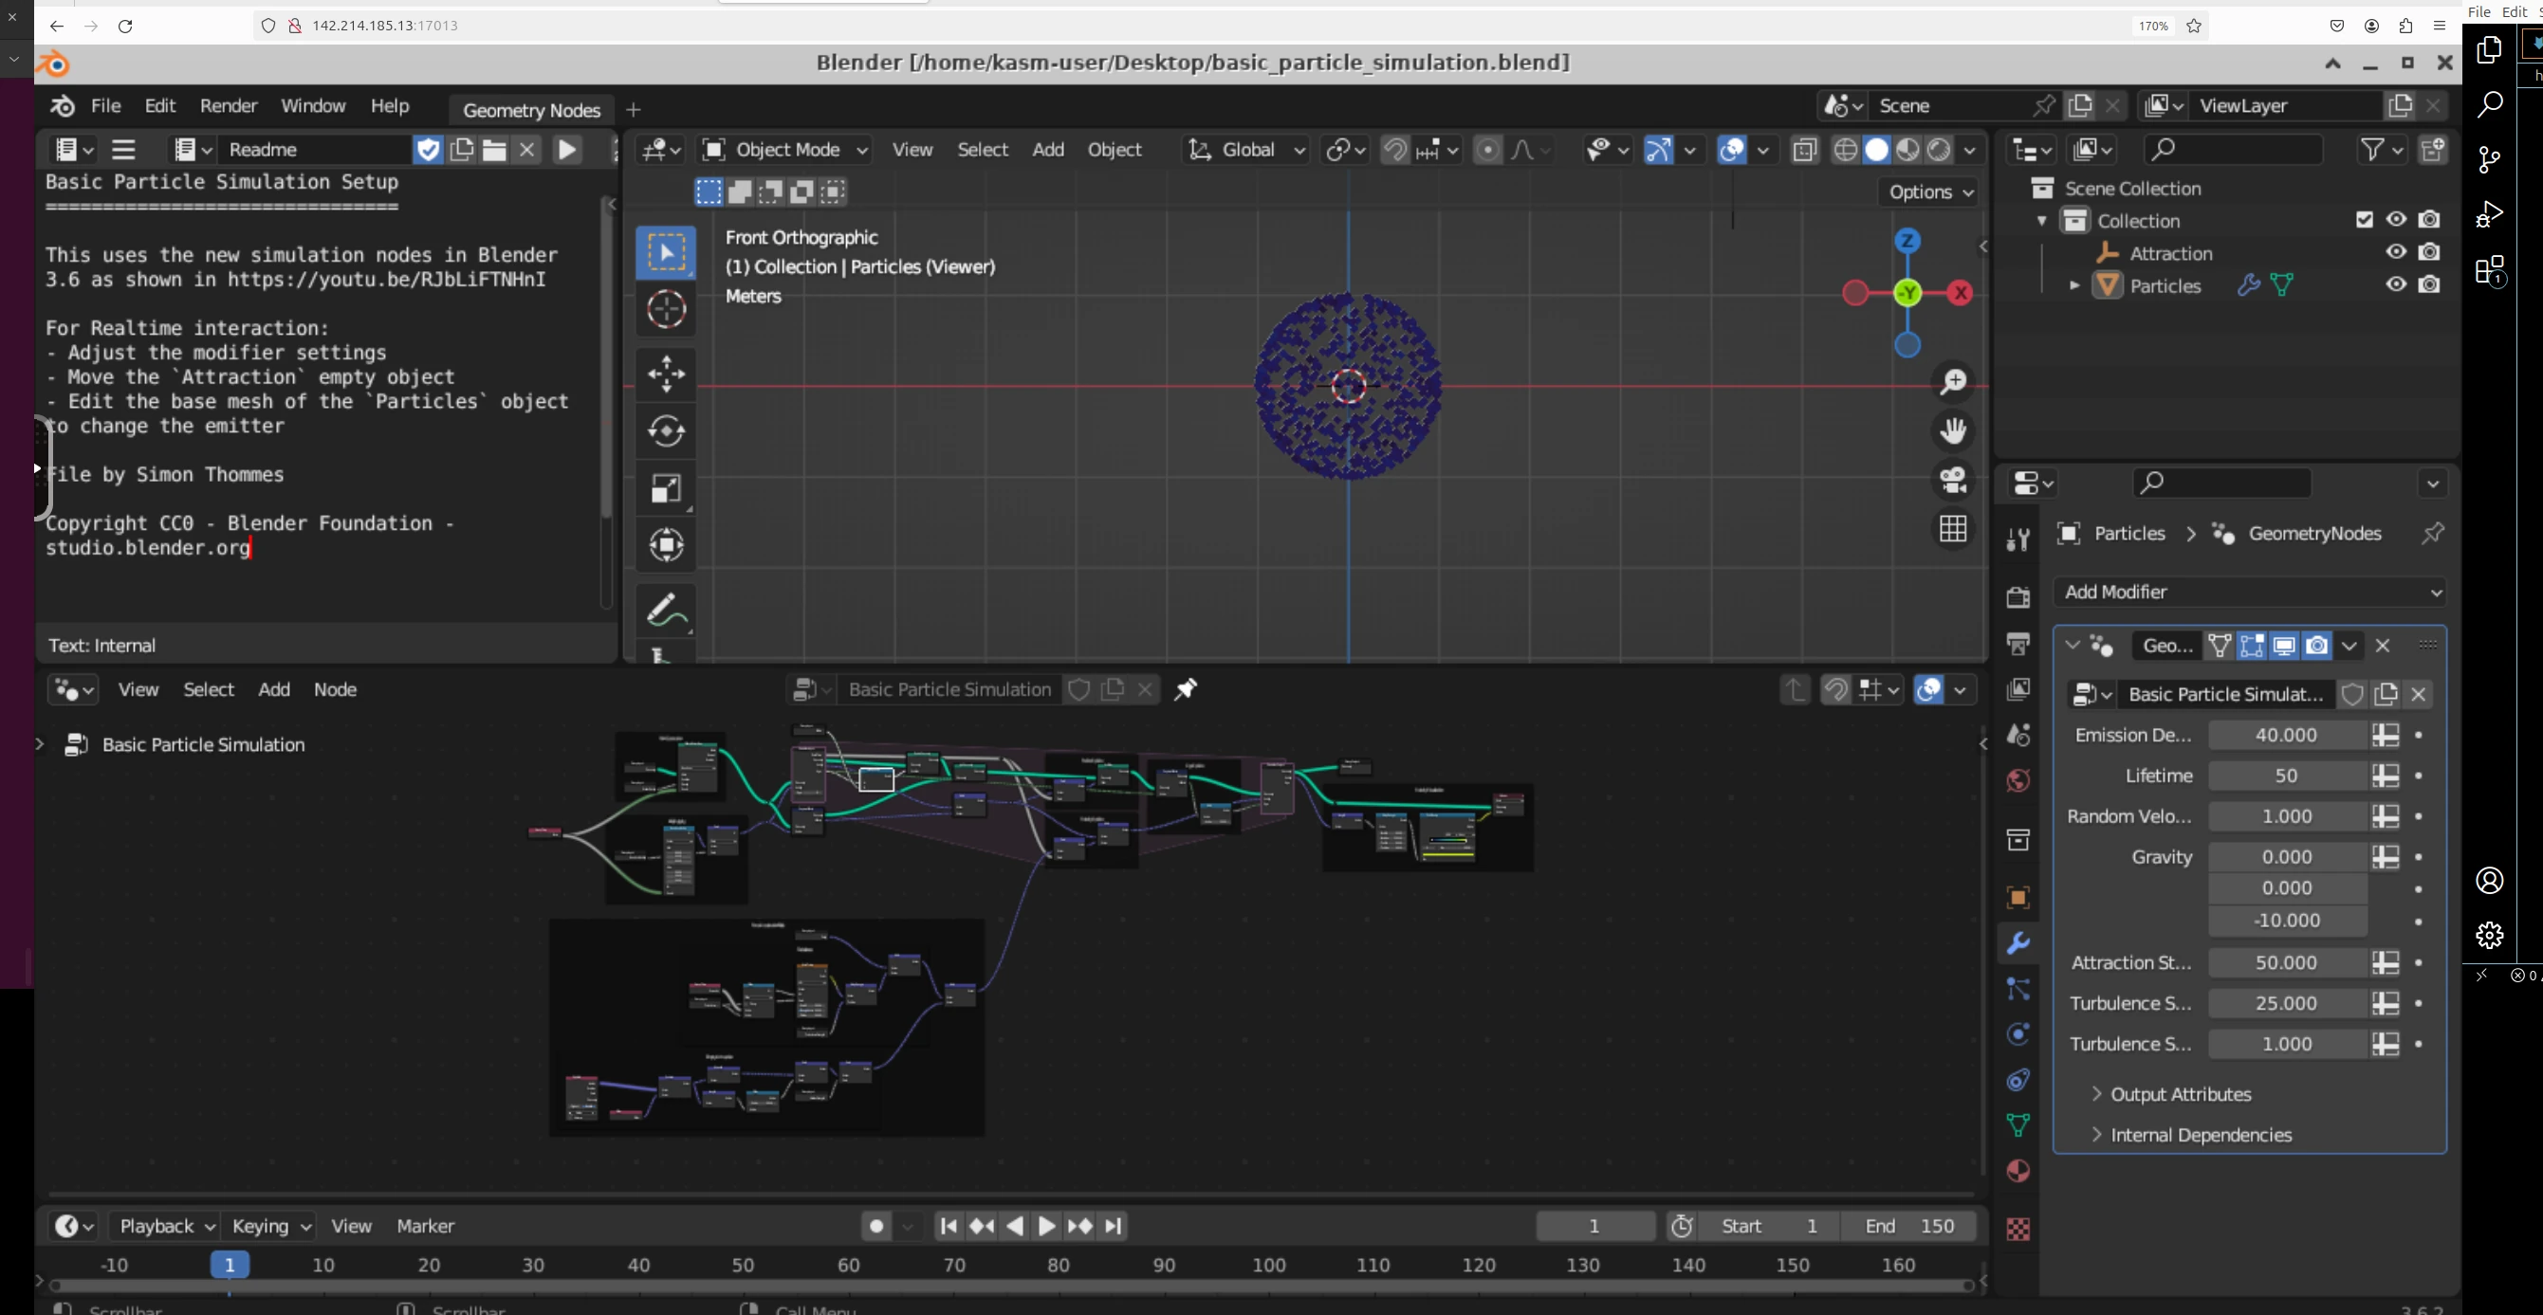Play the animation forward
The height and width of the screenshot is (1315, 2543).
click(1046, 1225)
